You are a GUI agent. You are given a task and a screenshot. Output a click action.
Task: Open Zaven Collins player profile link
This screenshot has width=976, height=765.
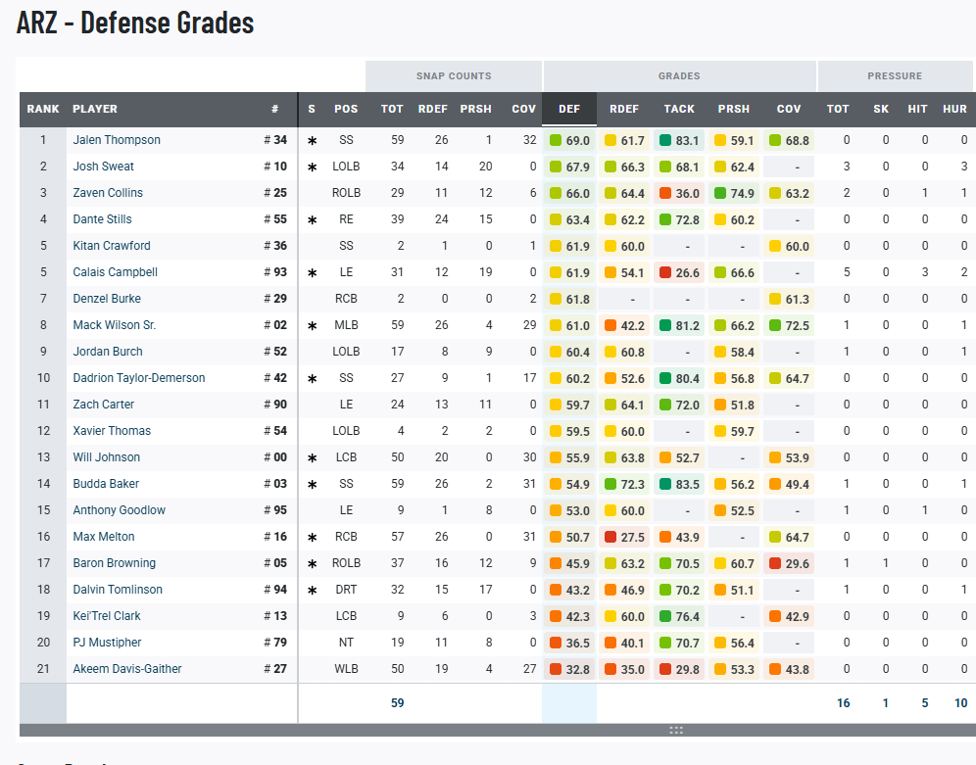coord(108,193)
